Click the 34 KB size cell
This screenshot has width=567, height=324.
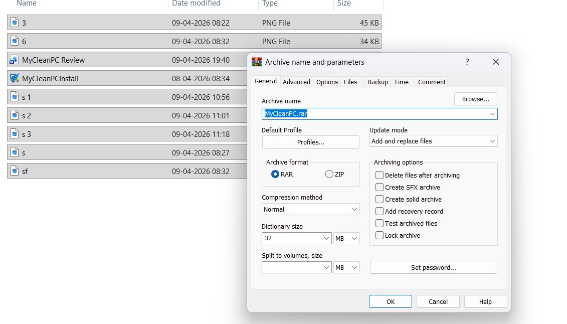pyautogui.click(x=369, y=41)
